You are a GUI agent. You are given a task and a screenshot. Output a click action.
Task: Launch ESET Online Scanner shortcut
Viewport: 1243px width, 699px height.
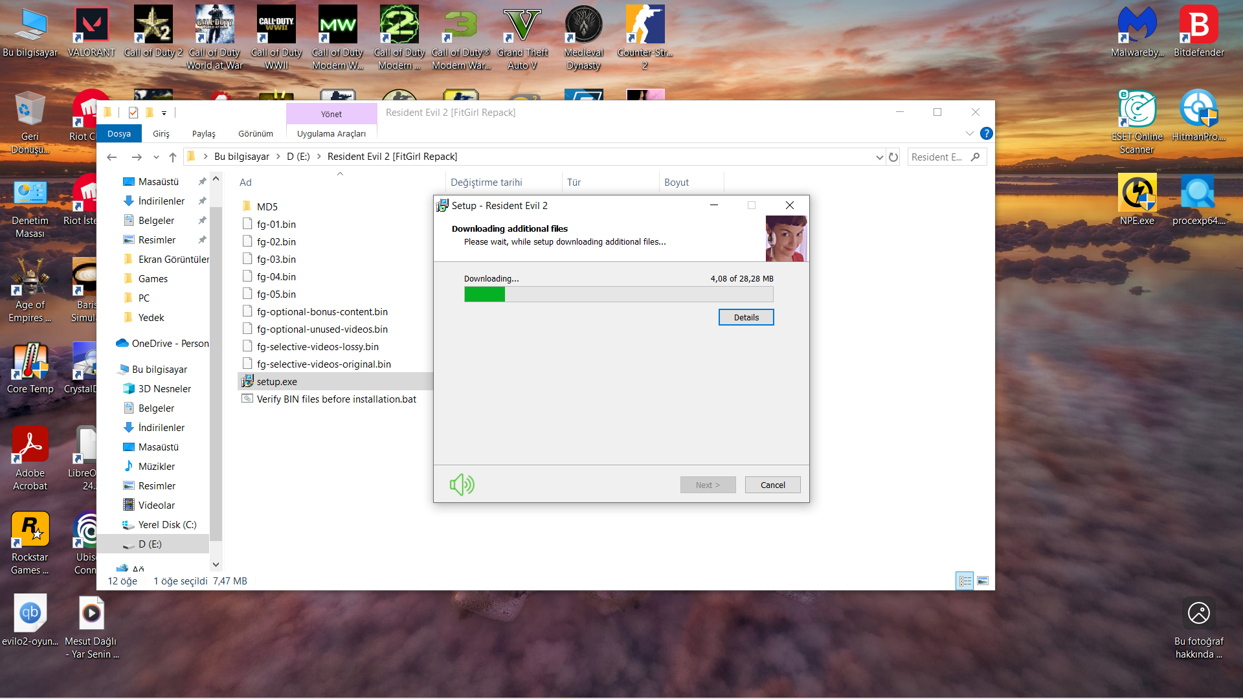[1137, 122]
